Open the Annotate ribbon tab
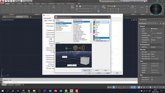The height and width of the screenshot is (93, 165). click(19, 4)
